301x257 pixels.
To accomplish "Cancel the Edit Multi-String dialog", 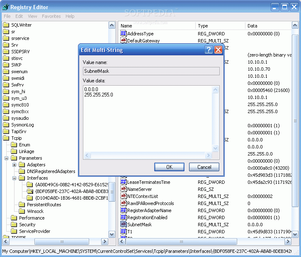I will tap(204, 167).
